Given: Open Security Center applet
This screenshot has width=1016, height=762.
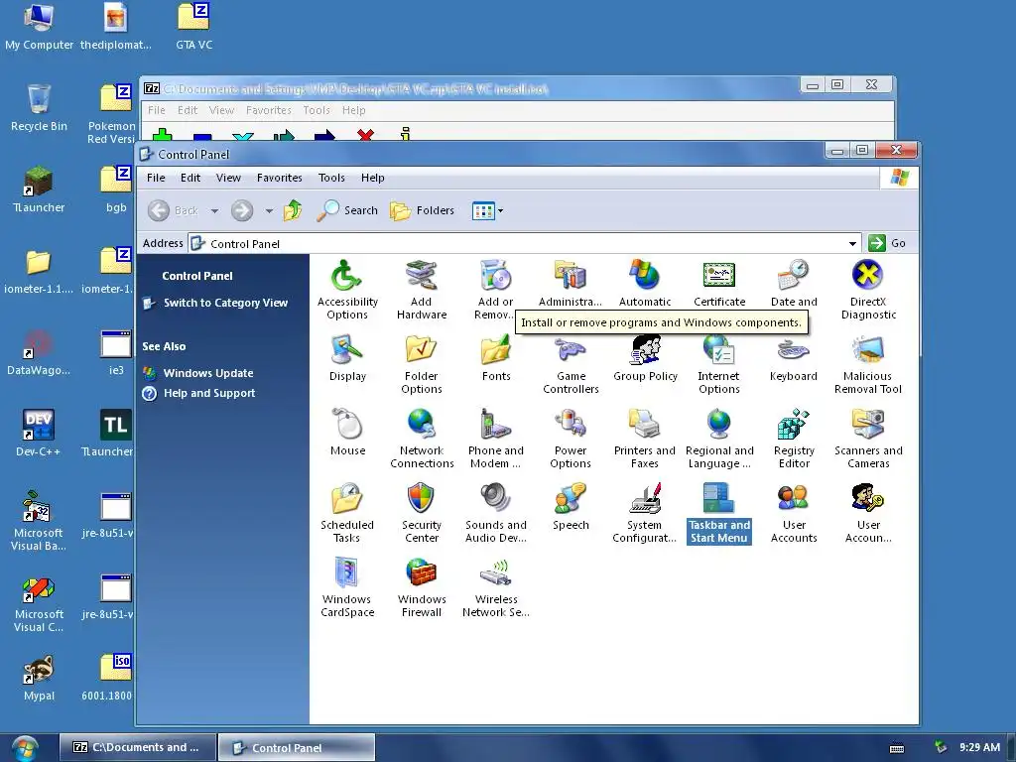Looking at the screenshot, I should click(x=421, y=513).
